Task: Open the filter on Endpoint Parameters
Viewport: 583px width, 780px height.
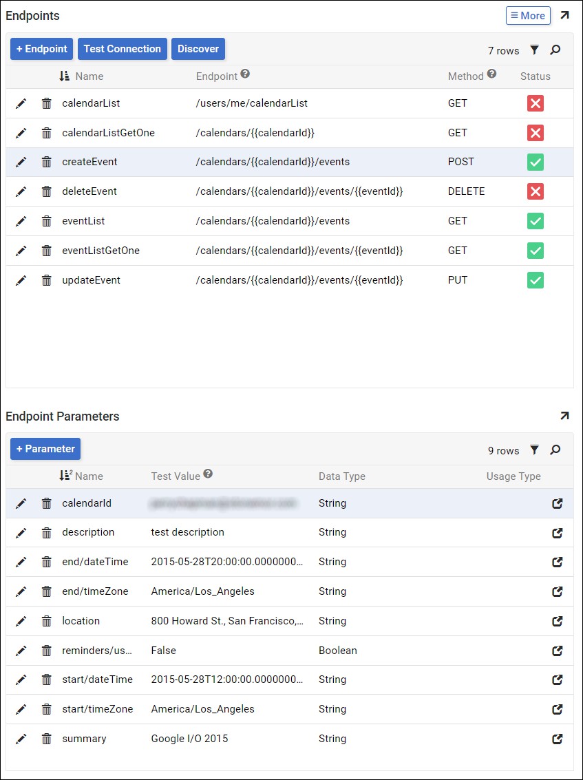Action: pos(534,450)
